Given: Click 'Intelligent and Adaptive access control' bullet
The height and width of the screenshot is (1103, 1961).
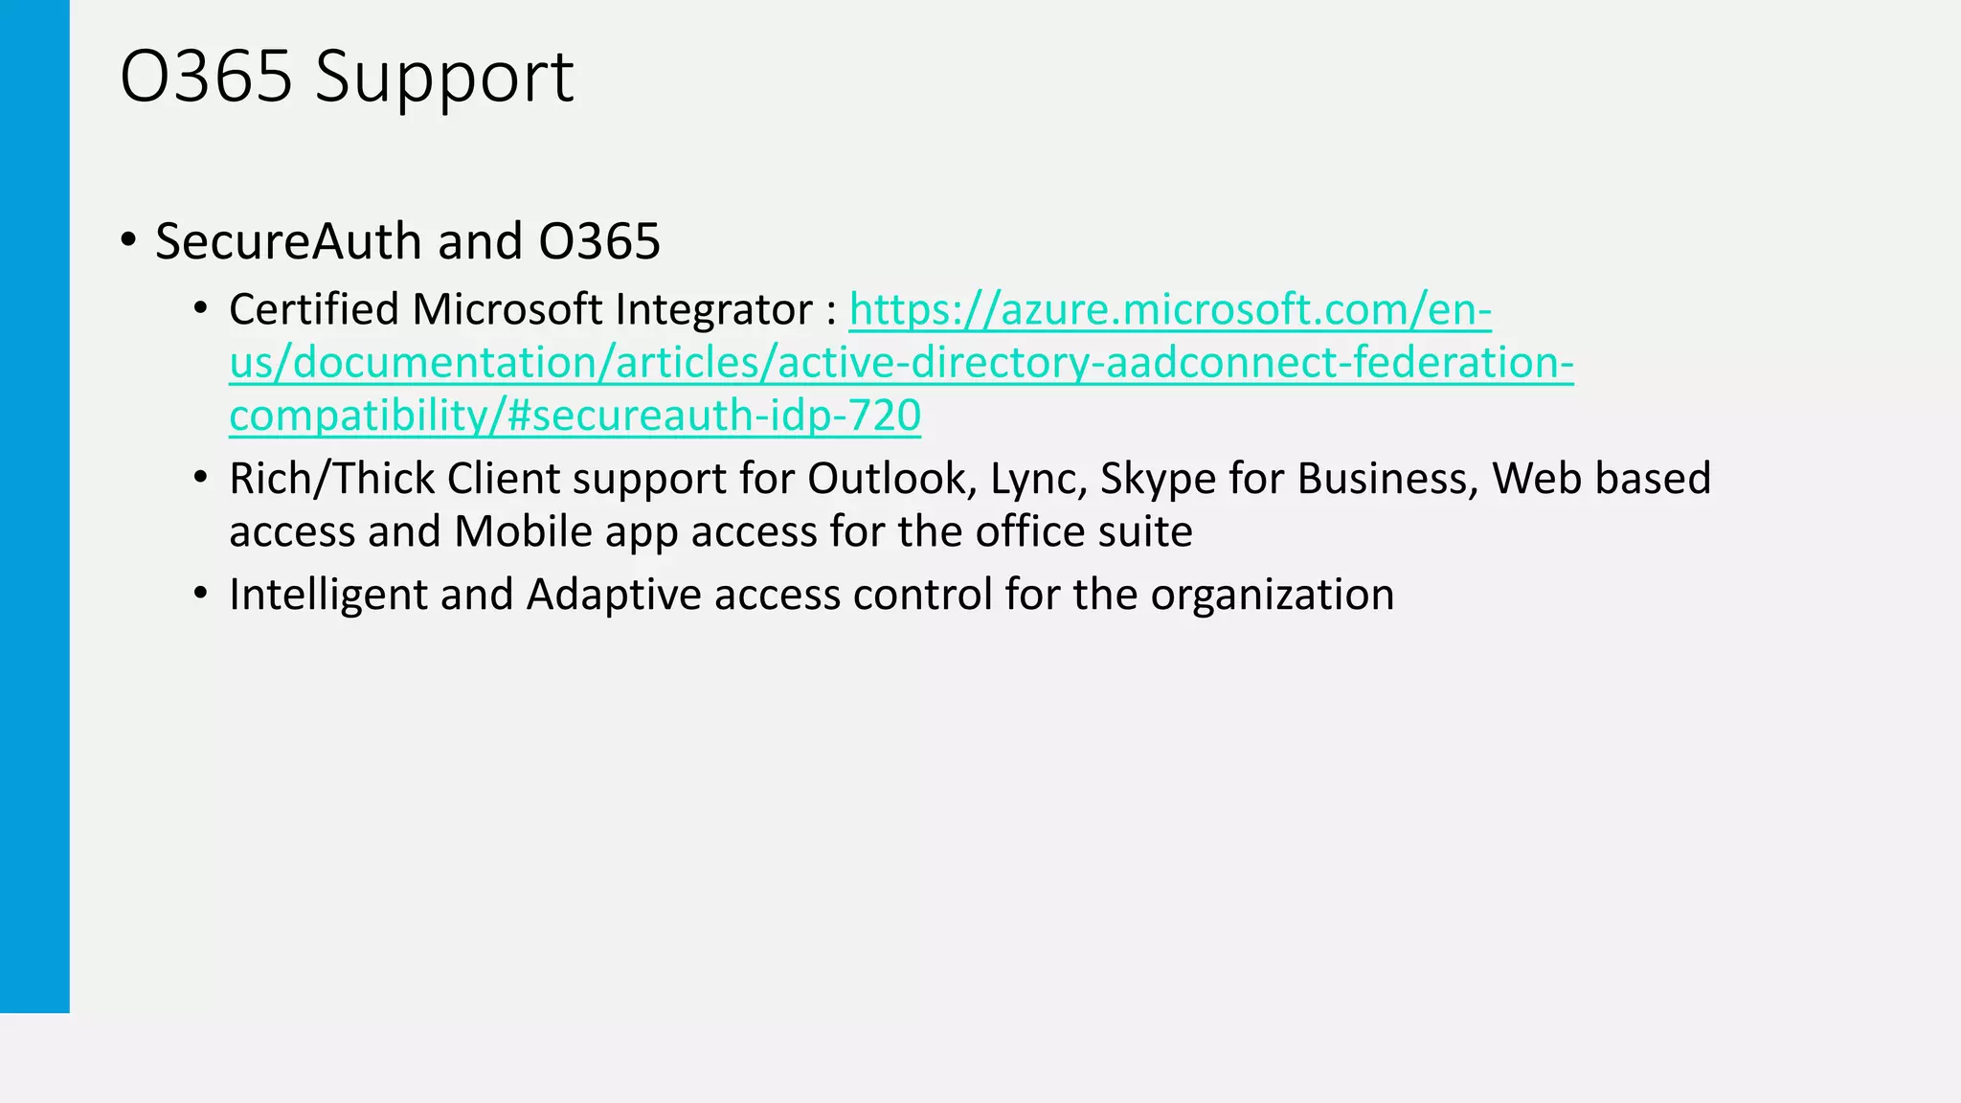Looking at the screenshot, I should [x=812, y=595].
